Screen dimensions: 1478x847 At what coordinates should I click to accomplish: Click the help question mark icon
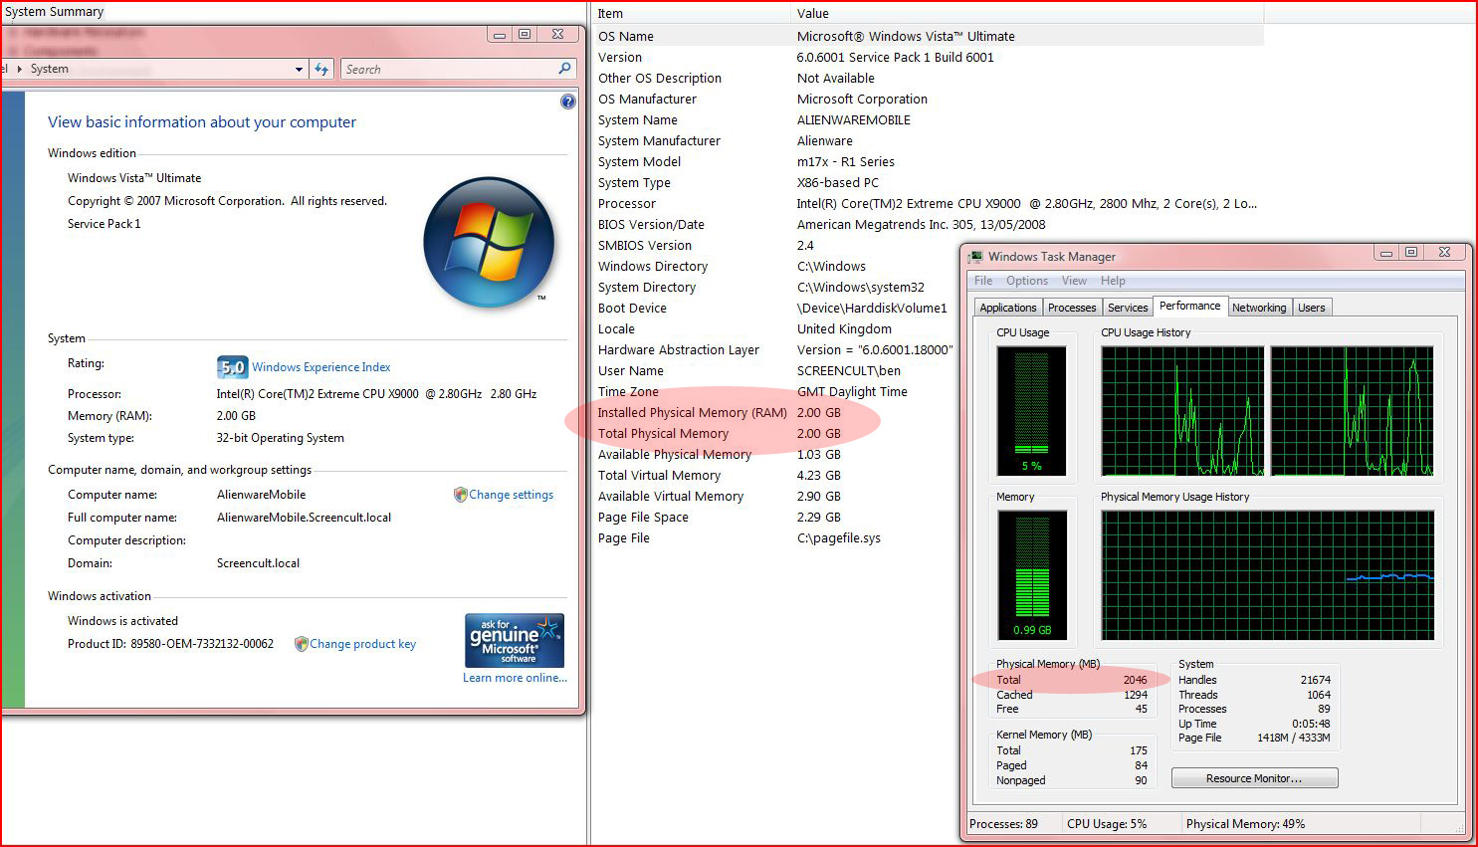568,102
